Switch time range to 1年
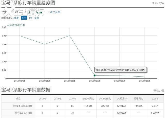The height and width of the screenshot is (118, 165). pos(30,18)
